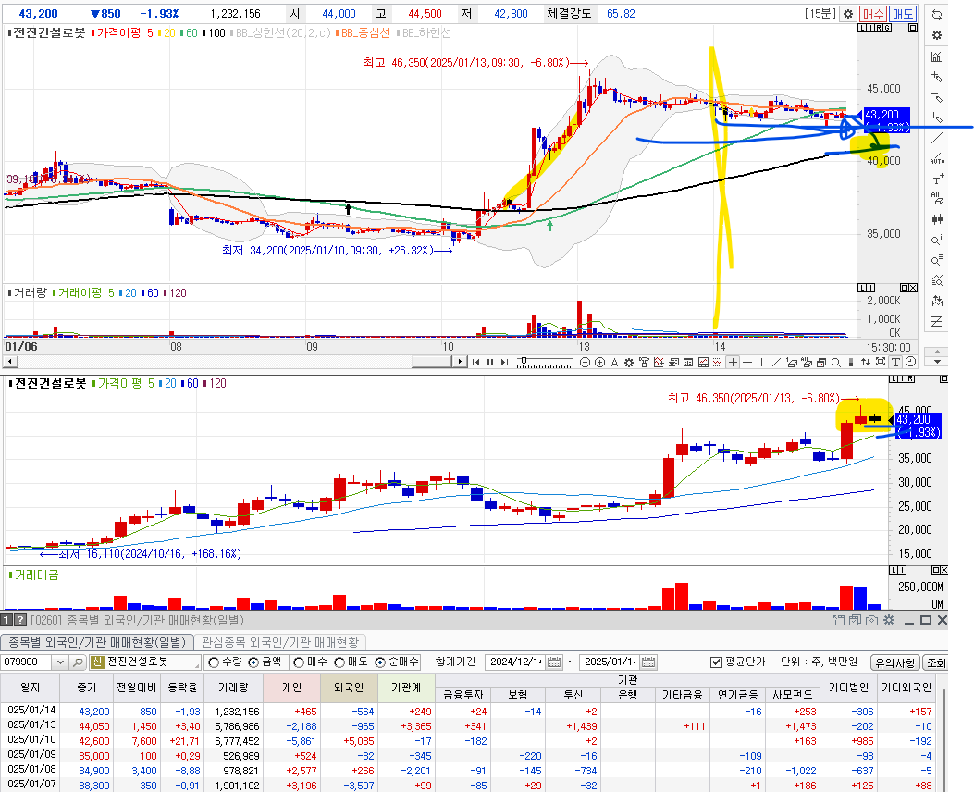This screenshot has width=974, height=792.
Task: Click the 개인 column header
Action: click(291, 687)
